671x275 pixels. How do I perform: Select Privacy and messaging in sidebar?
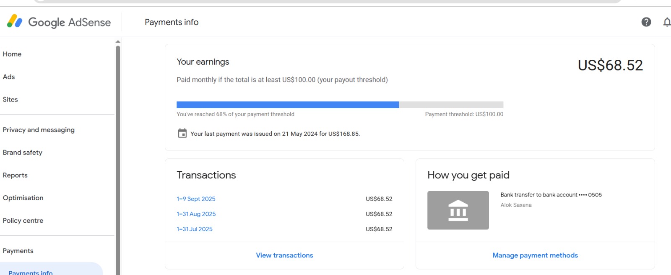click(39, 130)
